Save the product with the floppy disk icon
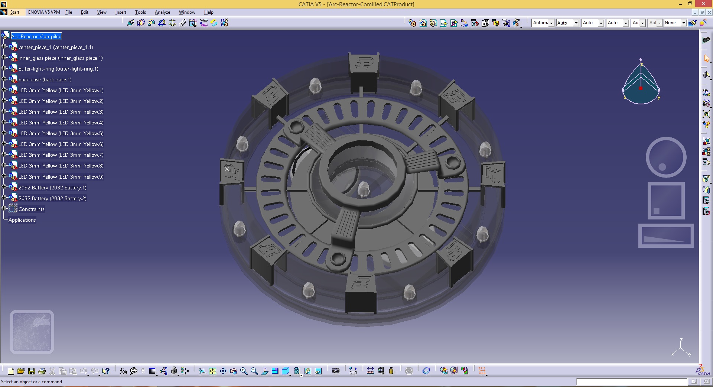 (32, 371)
